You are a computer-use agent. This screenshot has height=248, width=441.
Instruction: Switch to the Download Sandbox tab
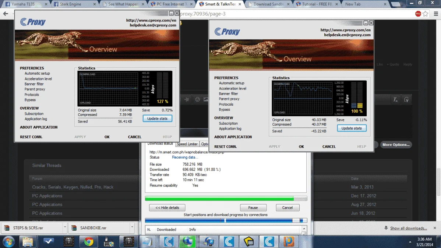tap(268, 4)
